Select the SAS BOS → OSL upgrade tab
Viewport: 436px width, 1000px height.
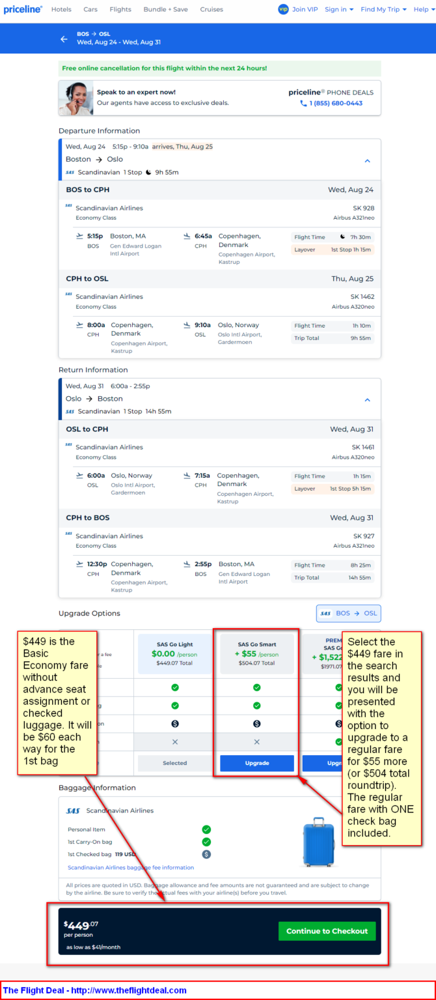click(348, 614)
